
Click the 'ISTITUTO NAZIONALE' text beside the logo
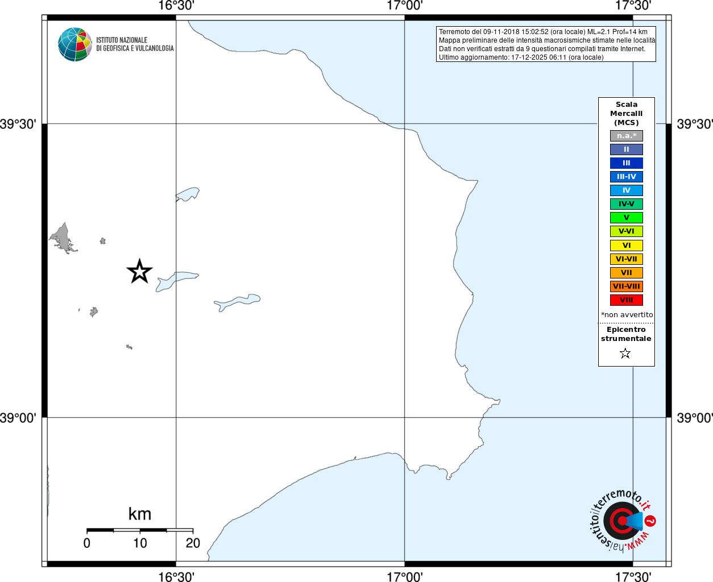(x=122, y=40)
